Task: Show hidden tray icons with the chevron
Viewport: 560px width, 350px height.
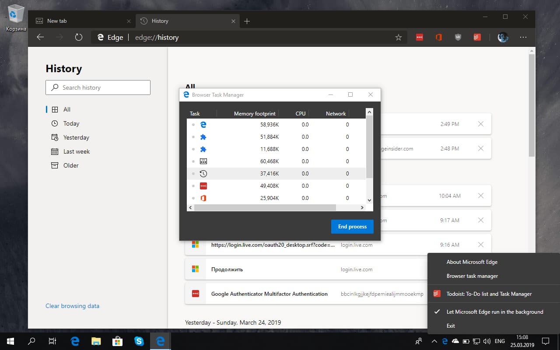Action: click(x=434, y=341)
